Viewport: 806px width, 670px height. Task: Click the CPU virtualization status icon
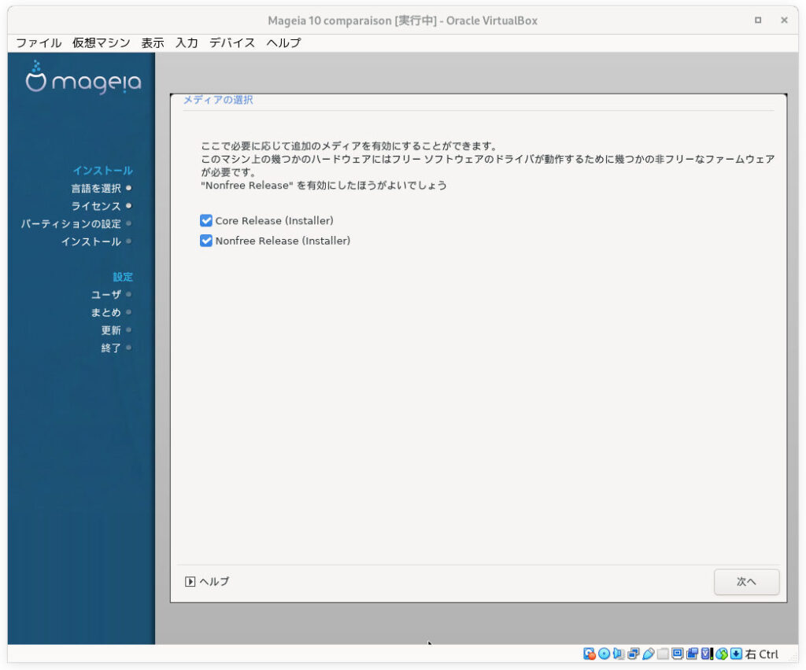(x=708, y=653)
